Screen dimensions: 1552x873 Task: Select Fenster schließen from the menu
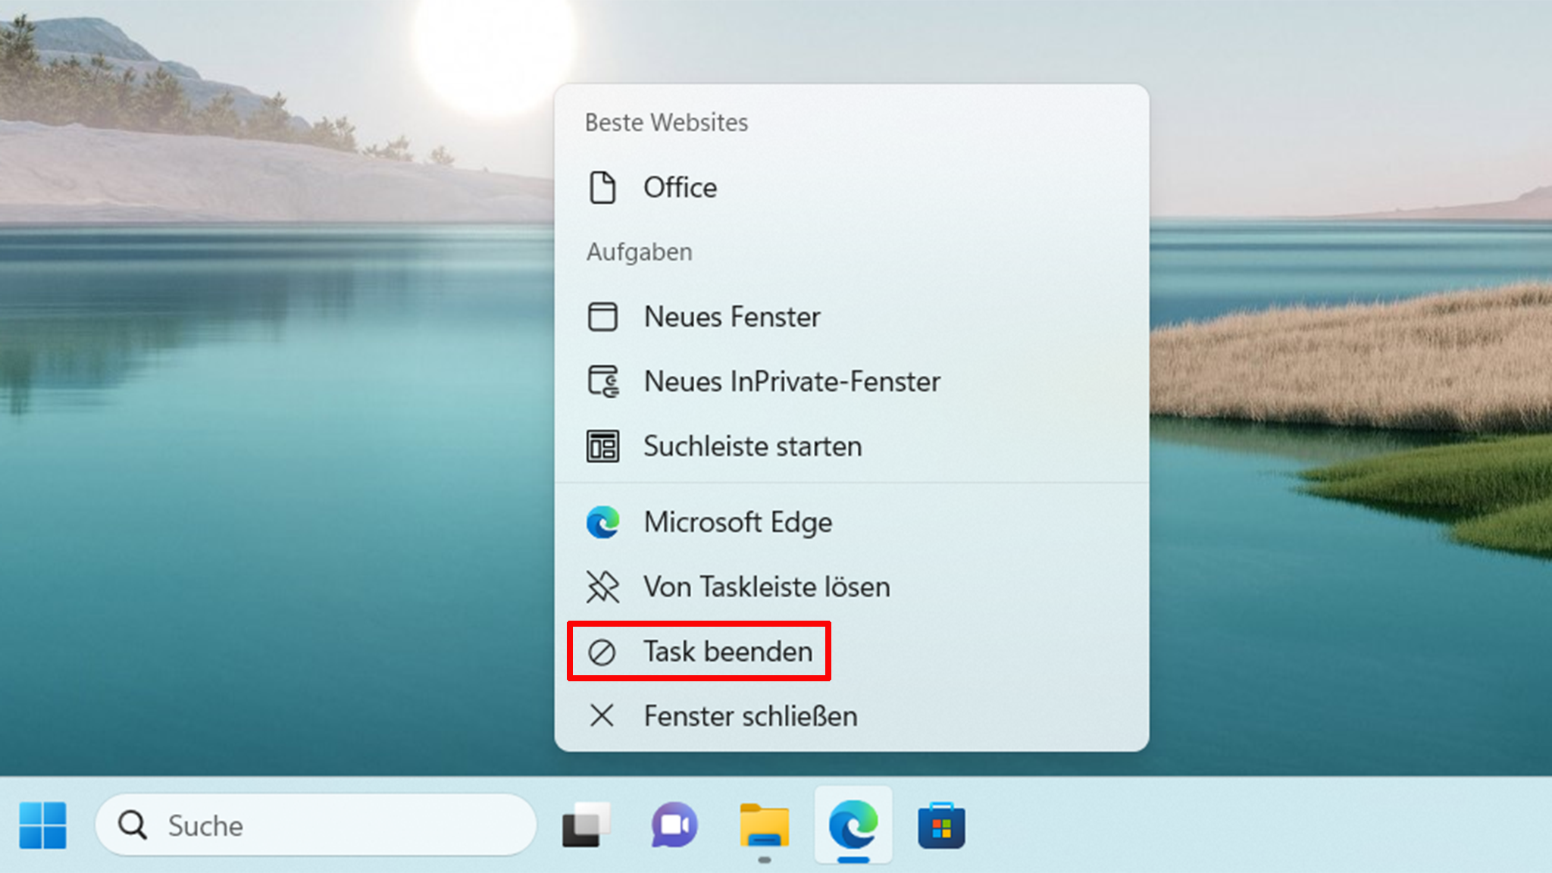pyautogui.click(x=749, y=715)
